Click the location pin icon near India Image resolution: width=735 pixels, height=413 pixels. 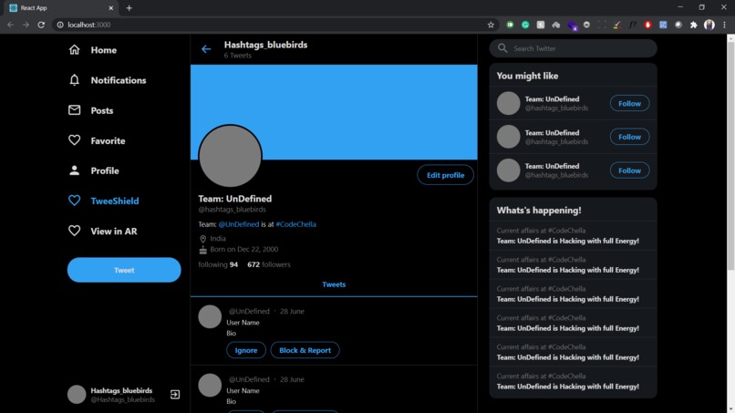[202, 239]
